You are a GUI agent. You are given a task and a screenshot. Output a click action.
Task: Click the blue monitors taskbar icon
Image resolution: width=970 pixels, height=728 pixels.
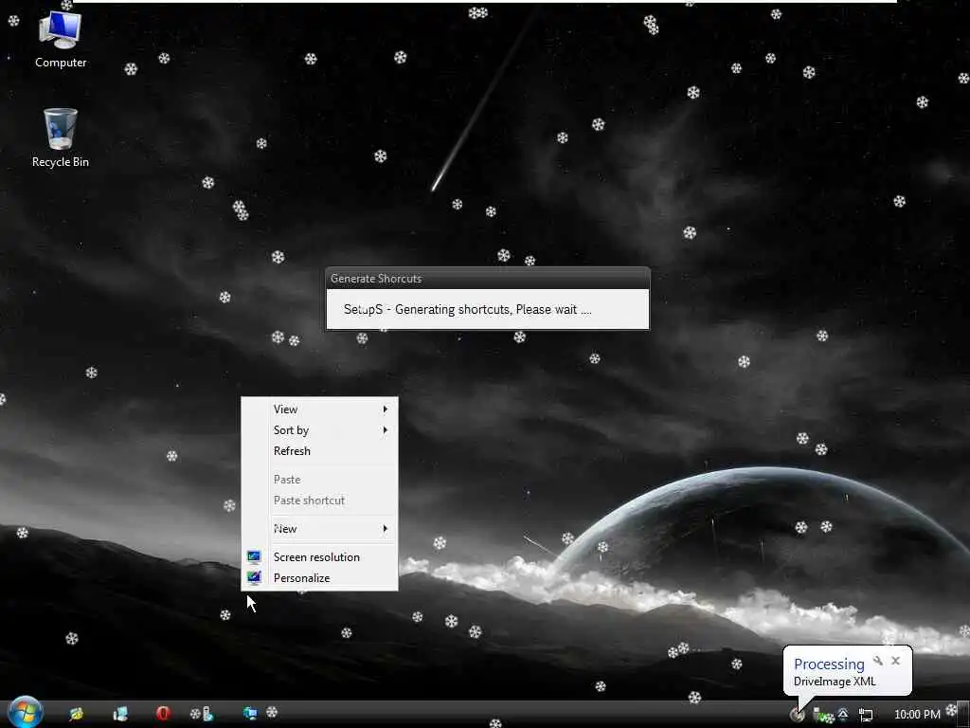tap(250, 714)
